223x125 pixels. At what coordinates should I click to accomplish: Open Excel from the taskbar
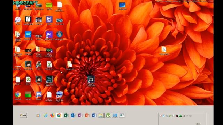click(66, 115)
